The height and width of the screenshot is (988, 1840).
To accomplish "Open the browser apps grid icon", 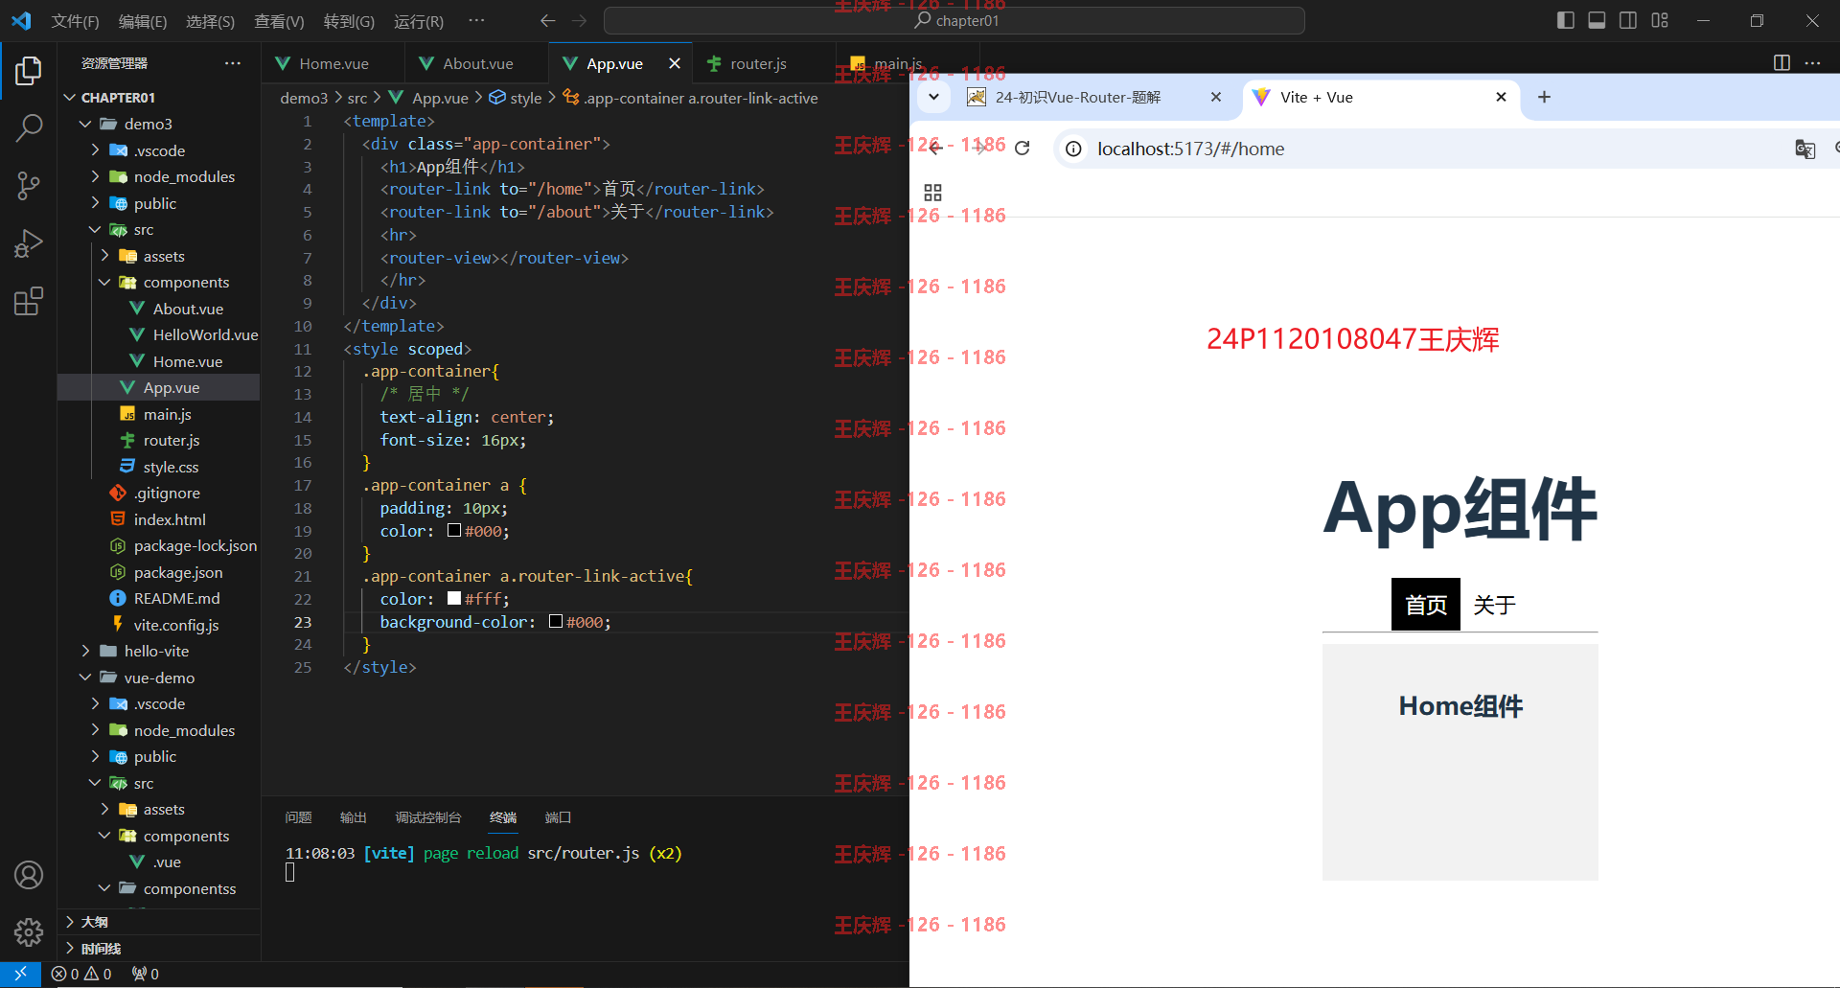I will [x=932, y=193].
